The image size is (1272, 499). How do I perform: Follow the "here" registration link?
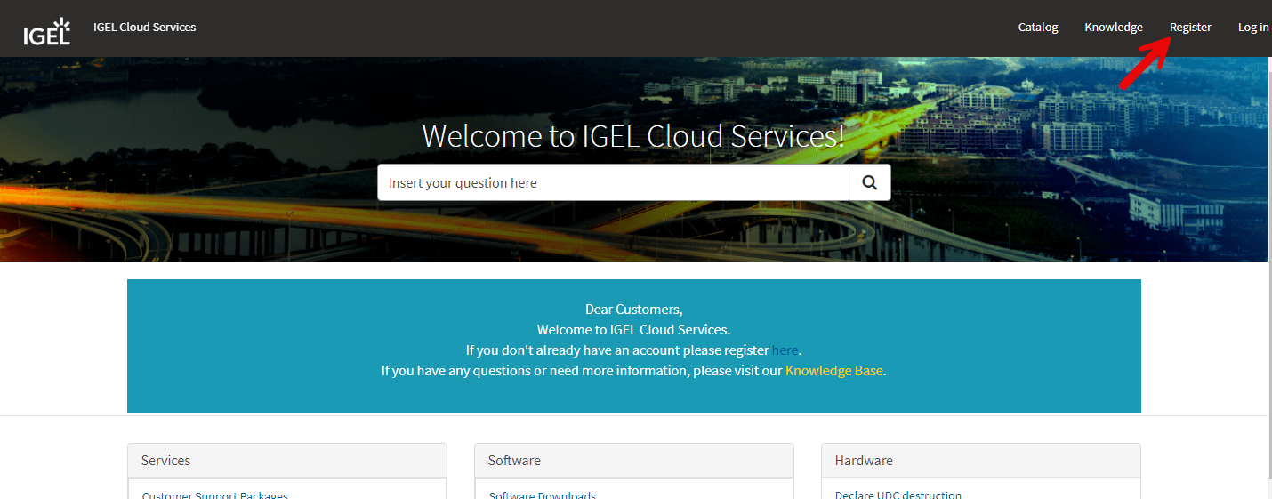point(785,350)
